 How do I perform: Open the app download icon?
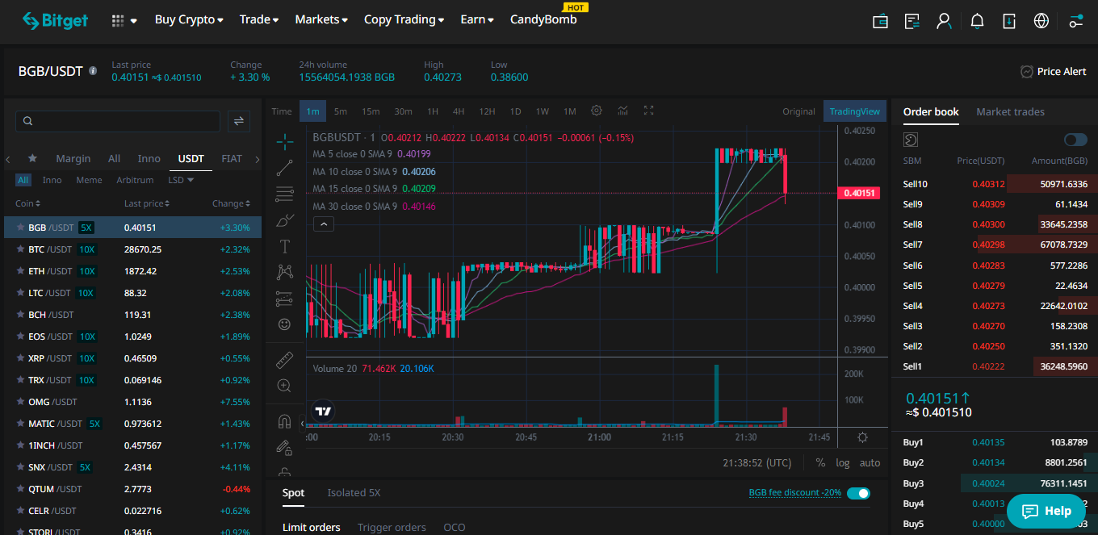1009,21
